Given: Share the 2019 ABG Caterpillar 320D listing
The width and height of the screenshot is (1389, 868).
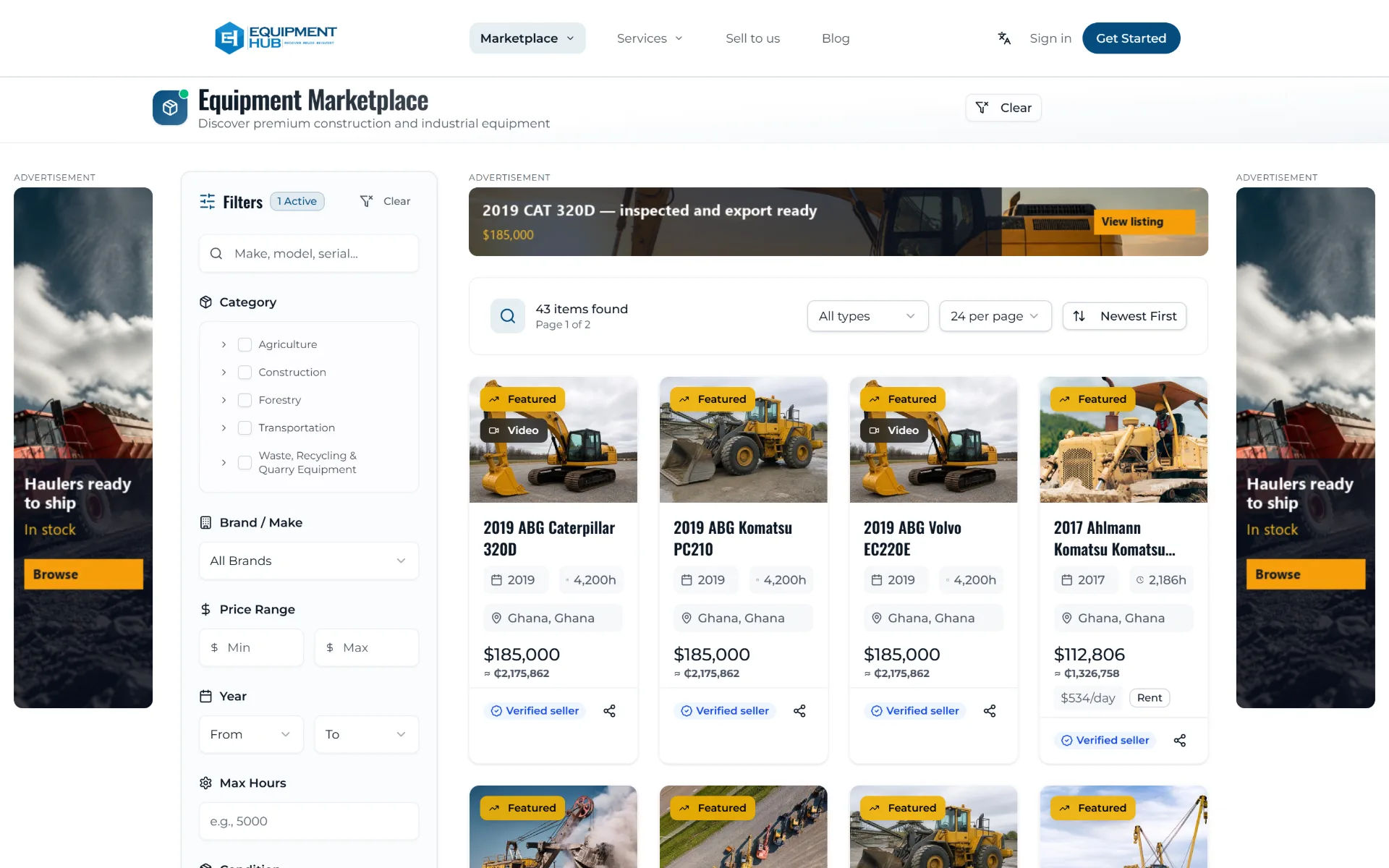Looking at the screenshot, I should [x=610, y=711].
